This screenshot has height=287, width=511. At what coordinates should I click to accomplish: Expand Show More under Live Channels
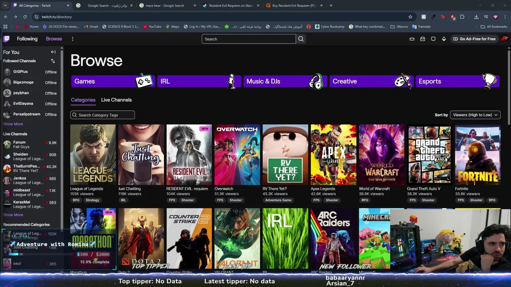[13, 215]
